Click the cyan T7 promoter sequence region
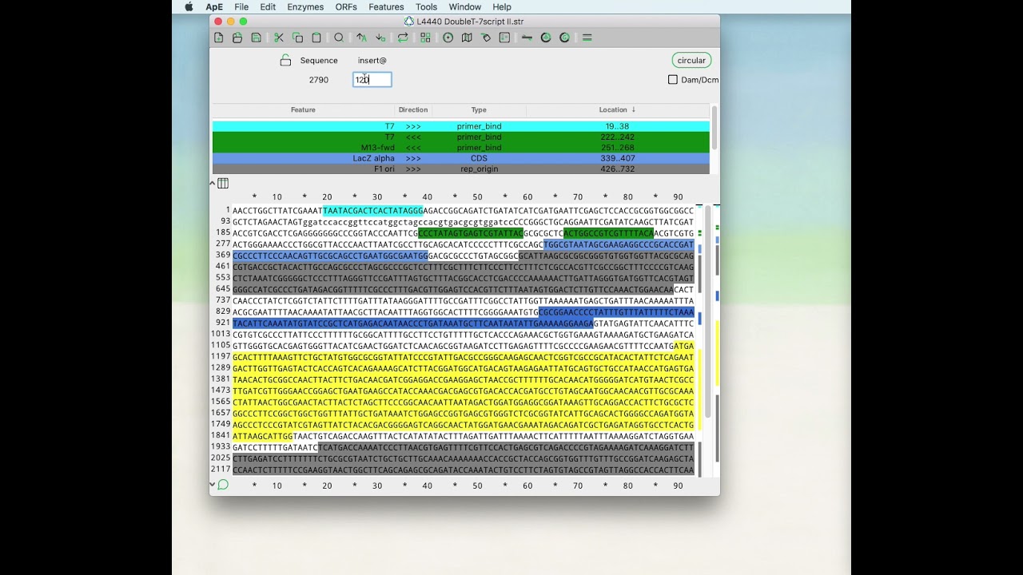Screen dimensions: 1023x575 (x=372, y=211)
